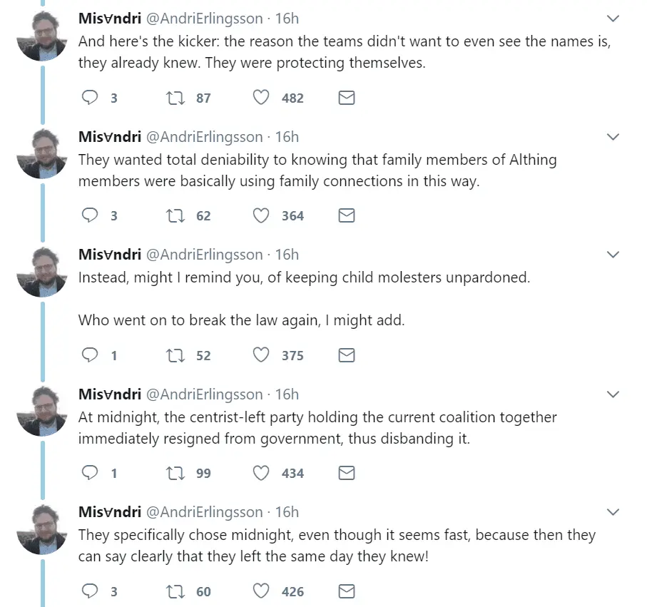Screen dimensions: 647x607
Task: Reply to the tweet about protecting themselves
Action: tap(90, 98)
